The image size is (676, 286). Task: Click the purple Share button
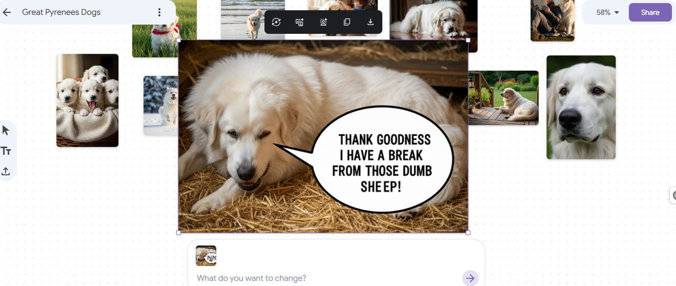pyautogui.click(x=650, y=12)
